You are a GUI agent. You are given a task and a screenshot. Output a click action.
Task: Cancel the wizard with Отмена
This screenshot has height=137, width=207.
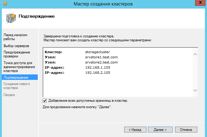point(186,129)
